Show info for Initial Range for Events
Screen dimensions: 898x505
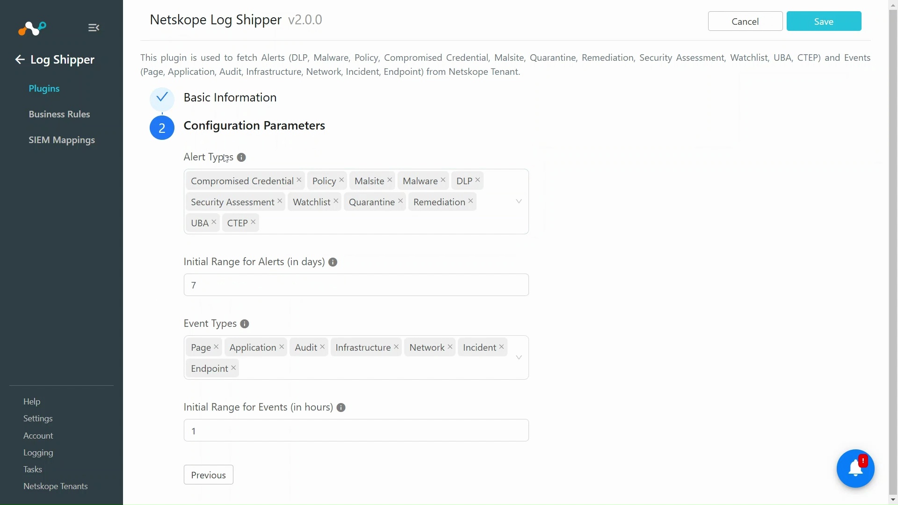click(341, 408)
